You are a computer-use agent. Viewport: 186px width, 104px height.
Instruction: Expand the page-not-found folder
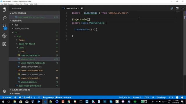click(34, 44)
